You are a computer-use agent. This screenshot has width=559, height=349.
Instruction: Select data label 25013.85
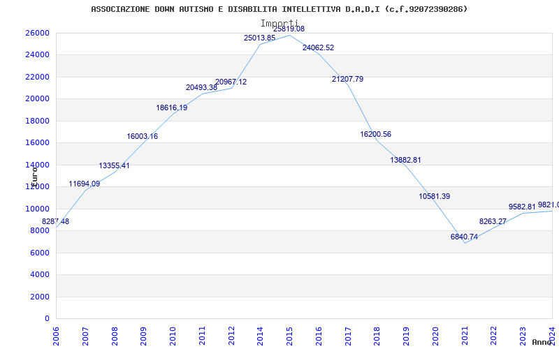click(x=259, y=38)
